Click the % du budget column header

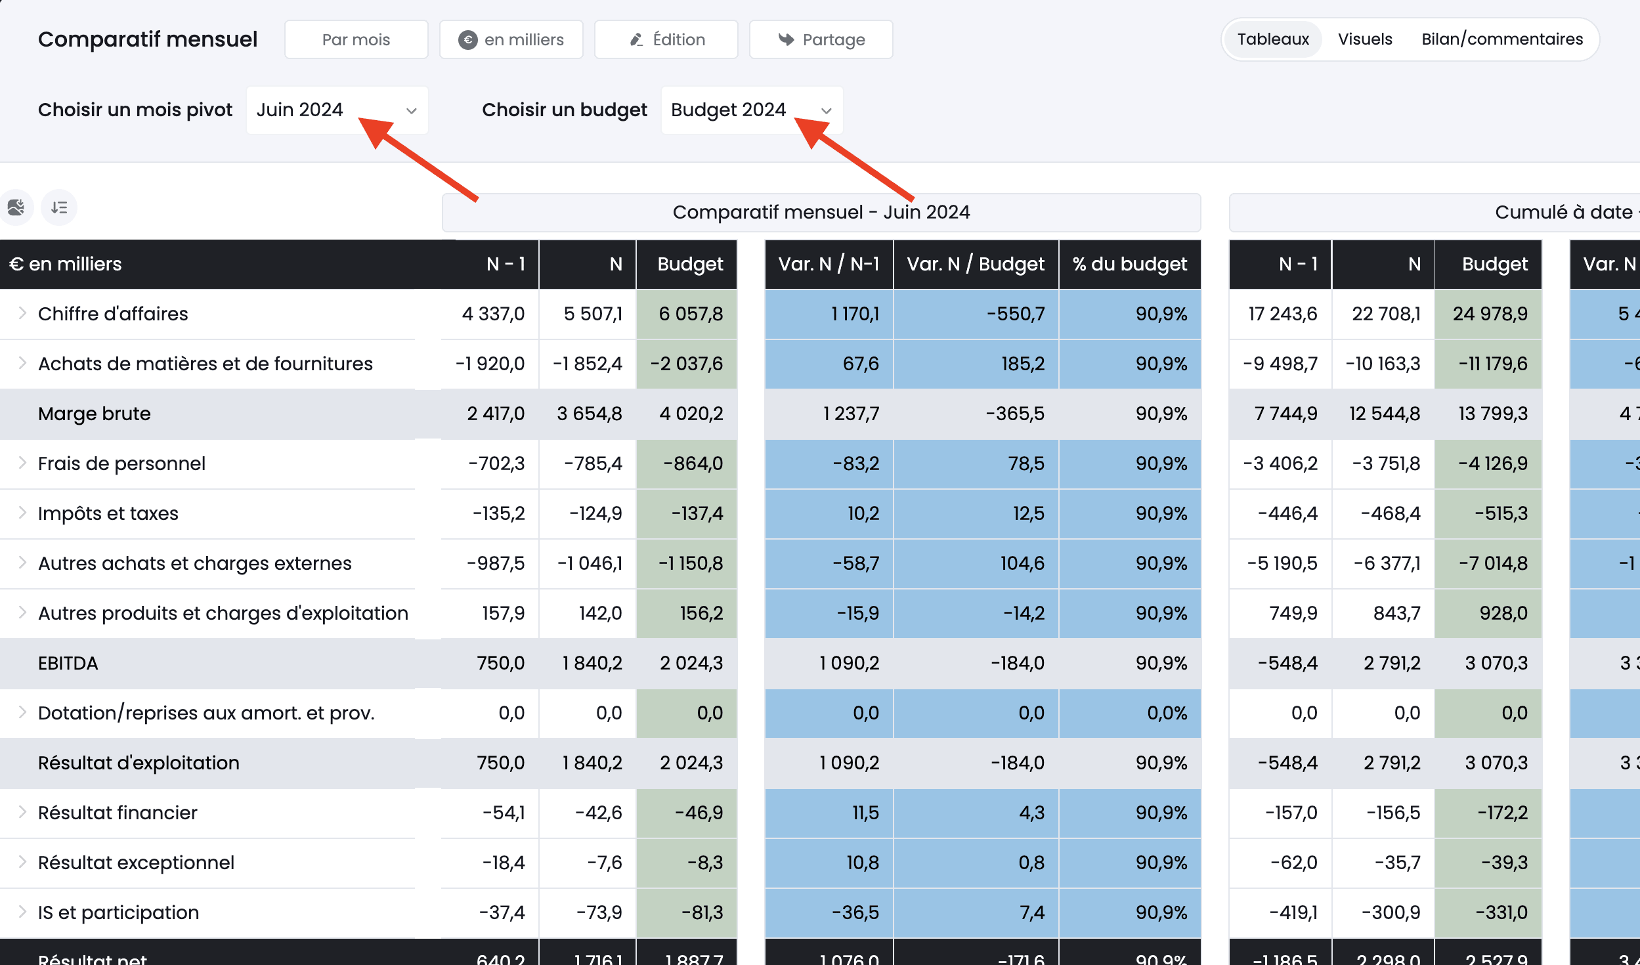(1130, 264)
